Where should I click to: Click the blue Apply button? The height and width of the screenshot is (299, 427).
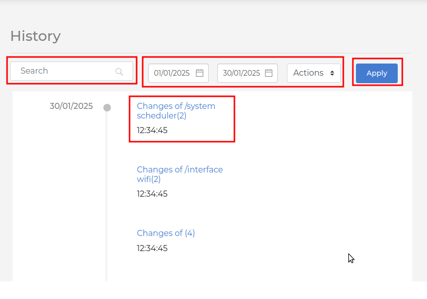click(x=377, y=73)
